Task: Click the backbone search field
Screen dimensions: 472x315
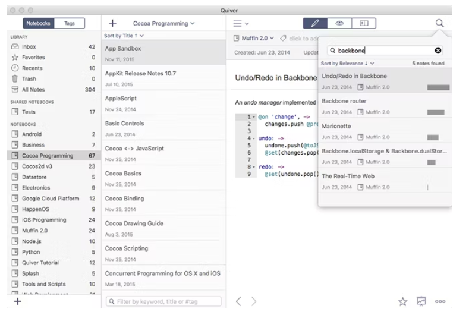Action: 385,51
